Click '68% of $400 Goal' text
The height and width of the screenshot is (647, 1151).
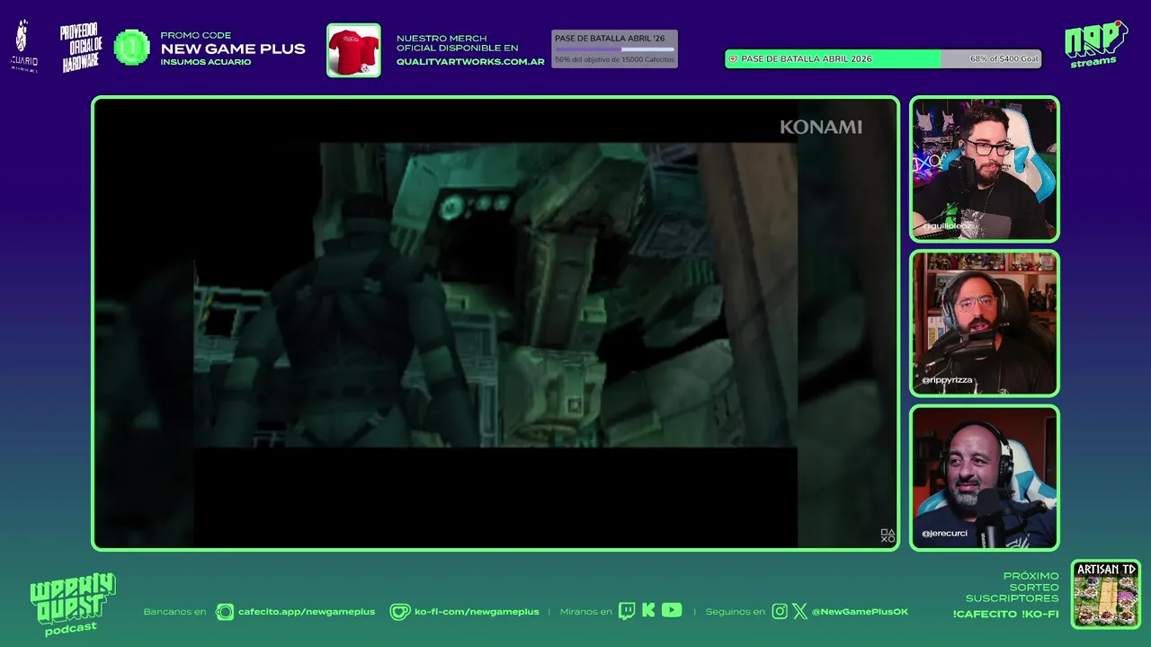(x=1004, y=58)
